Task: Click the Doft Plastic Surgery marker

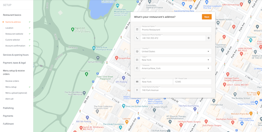Action: [206, 122]
